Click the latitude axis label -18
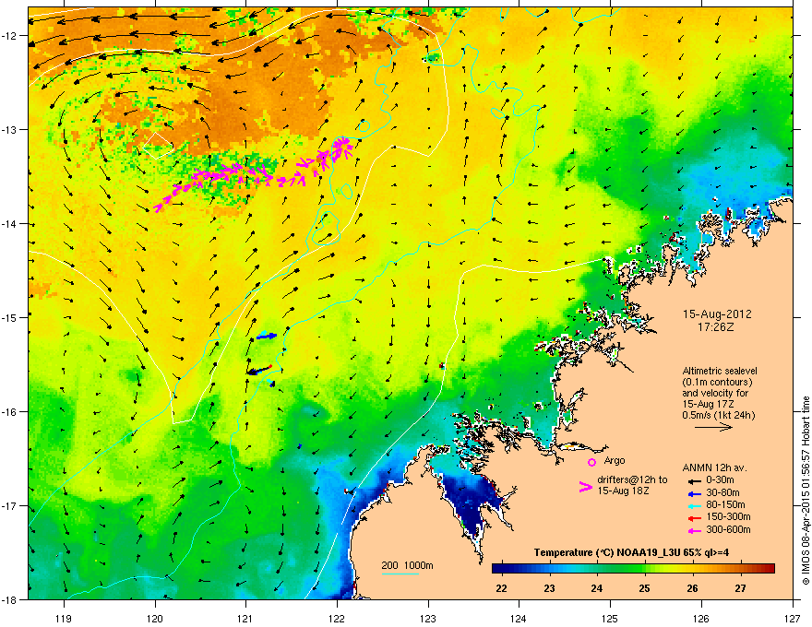Image resolution: width=812 pixels, height=627 pixels. [x=10, y=599]
